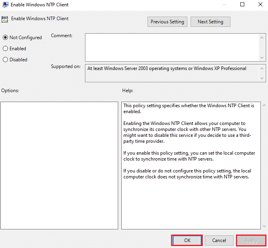Click the Comment box scroll down arrow
Viewport: 268px width, 248px height.
click(262, 58)
